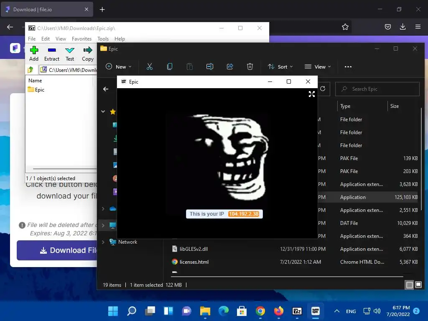Image resolution: width=428 pixels, height=321 pixels.
Task: Open 7-Zip from the taskbar
Action: click(x=297, y=311)
